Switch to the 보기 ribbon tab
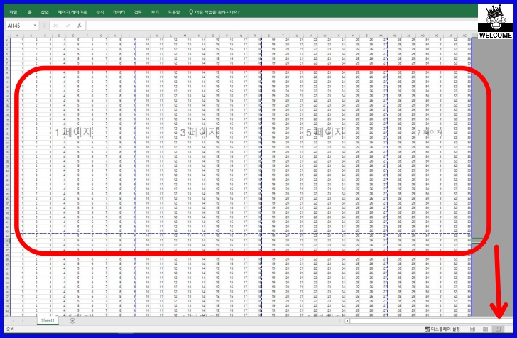Image resolution: width=517 pixels, height=338 pixels. click(x=155, y=12)
